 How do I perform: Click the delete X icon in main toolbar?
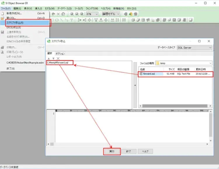click(x=58, y=14)
